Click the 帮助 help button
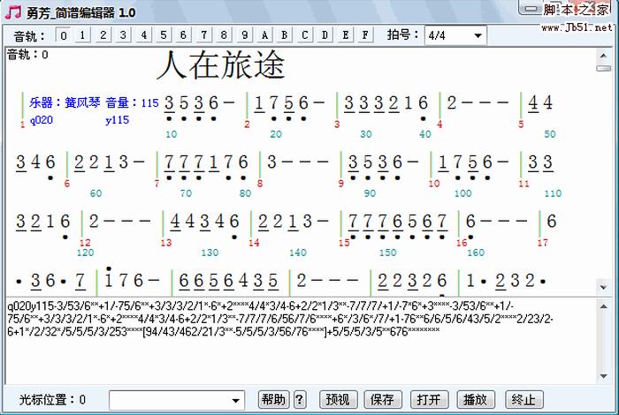Screen dimensions: 619x415 click(x=273, y=400)
